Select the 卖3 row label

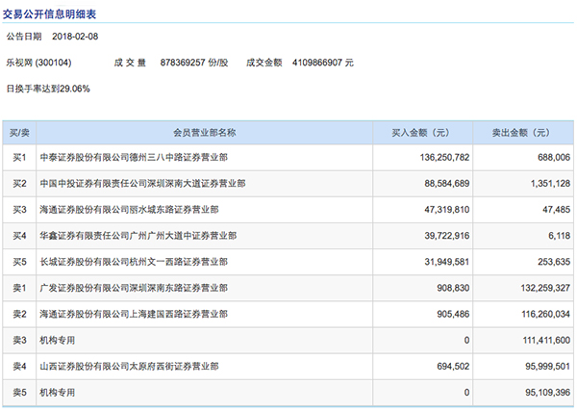(19, 341)
